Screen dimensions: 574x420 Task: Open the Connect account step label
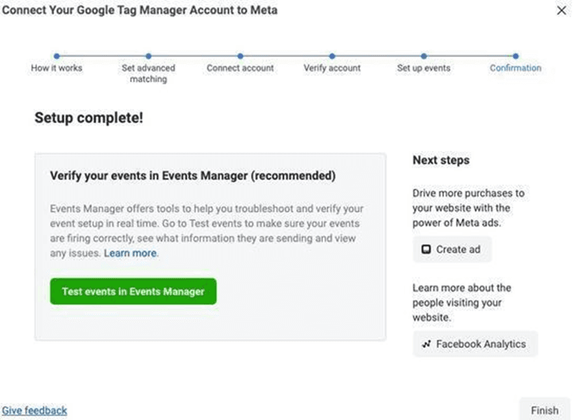coord(240,68)
